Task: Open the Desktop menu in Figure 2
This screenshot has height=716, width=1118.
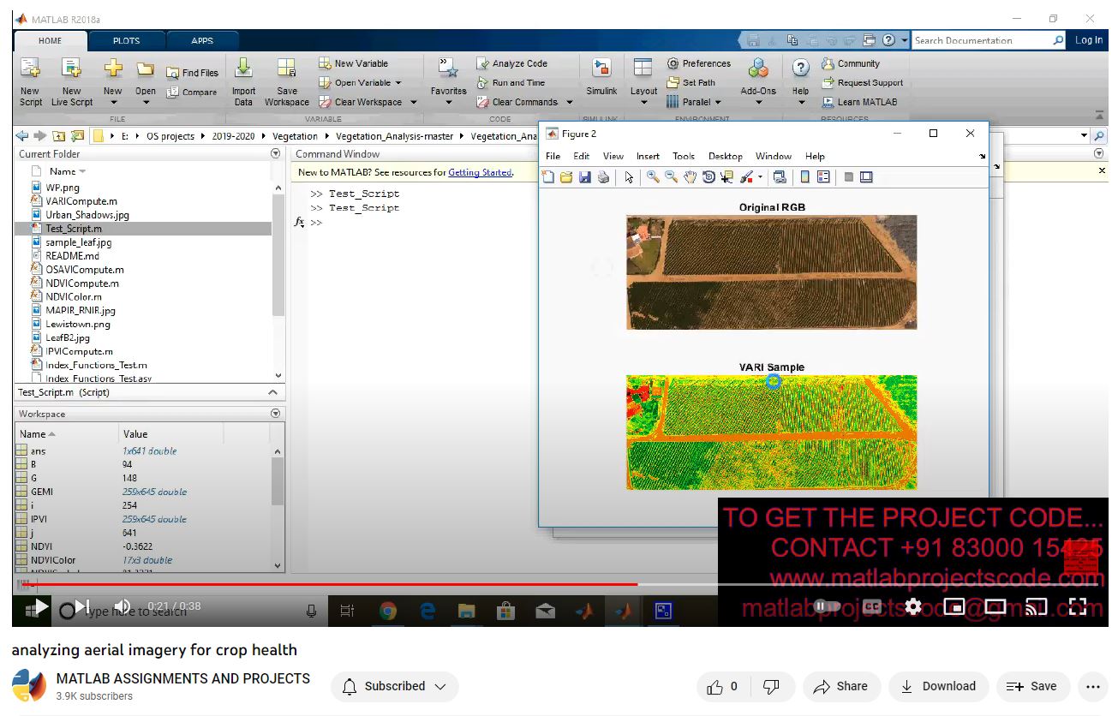Action: pyautogui.click(x=725, y=156)
